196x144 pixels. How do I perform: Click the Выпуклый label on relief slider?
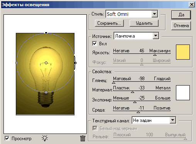175,135
